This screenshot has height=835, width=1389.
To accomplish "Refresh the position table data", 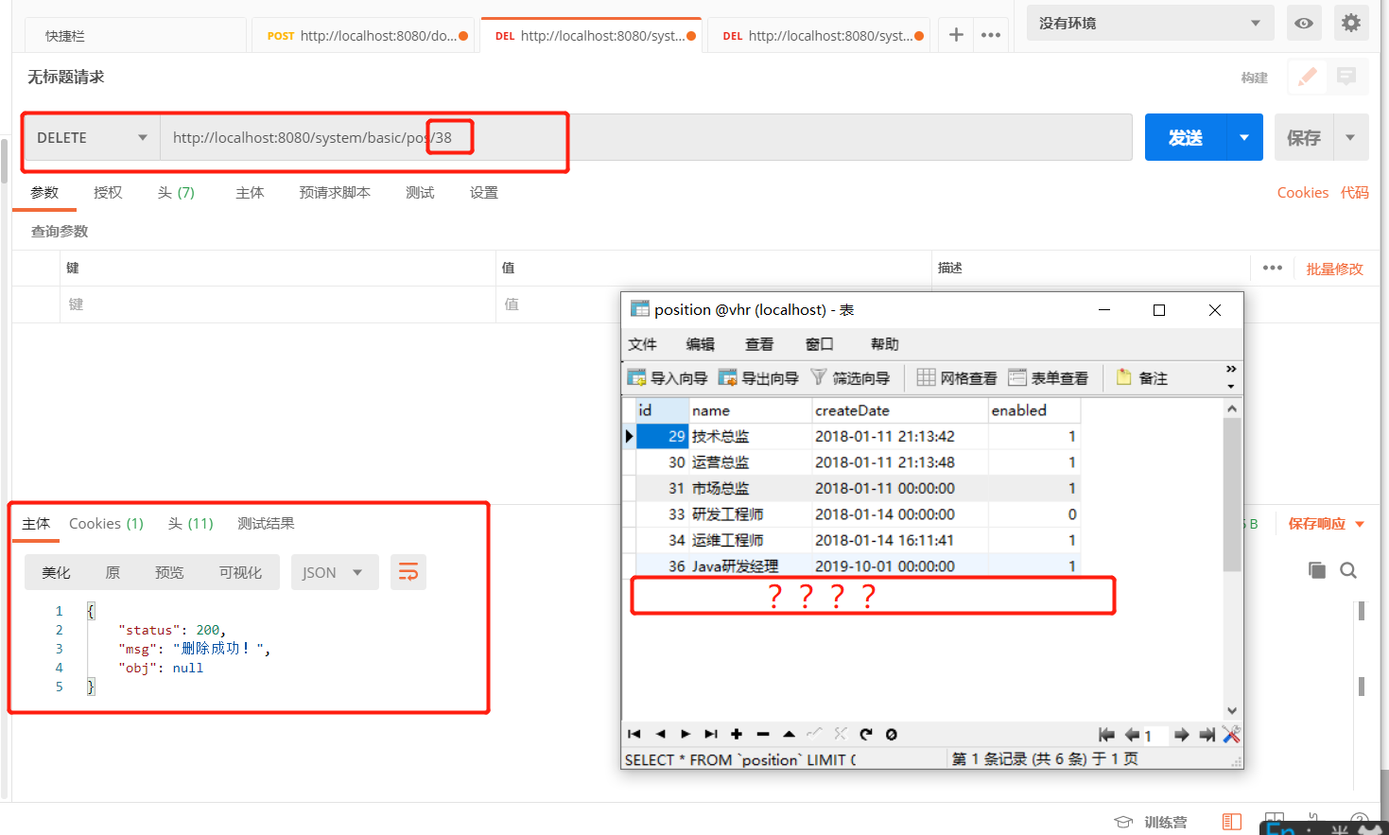I will (x=866, y=734).
